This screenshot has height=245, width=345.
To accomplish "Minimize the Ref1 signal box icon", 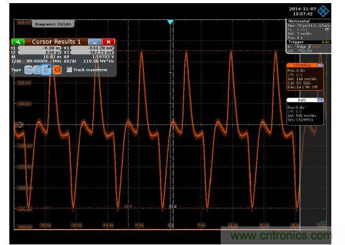I will (320, 100).
